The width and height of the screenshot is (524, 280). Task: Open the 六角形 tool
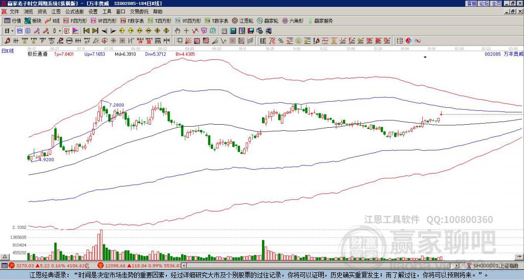click(293, 20)
